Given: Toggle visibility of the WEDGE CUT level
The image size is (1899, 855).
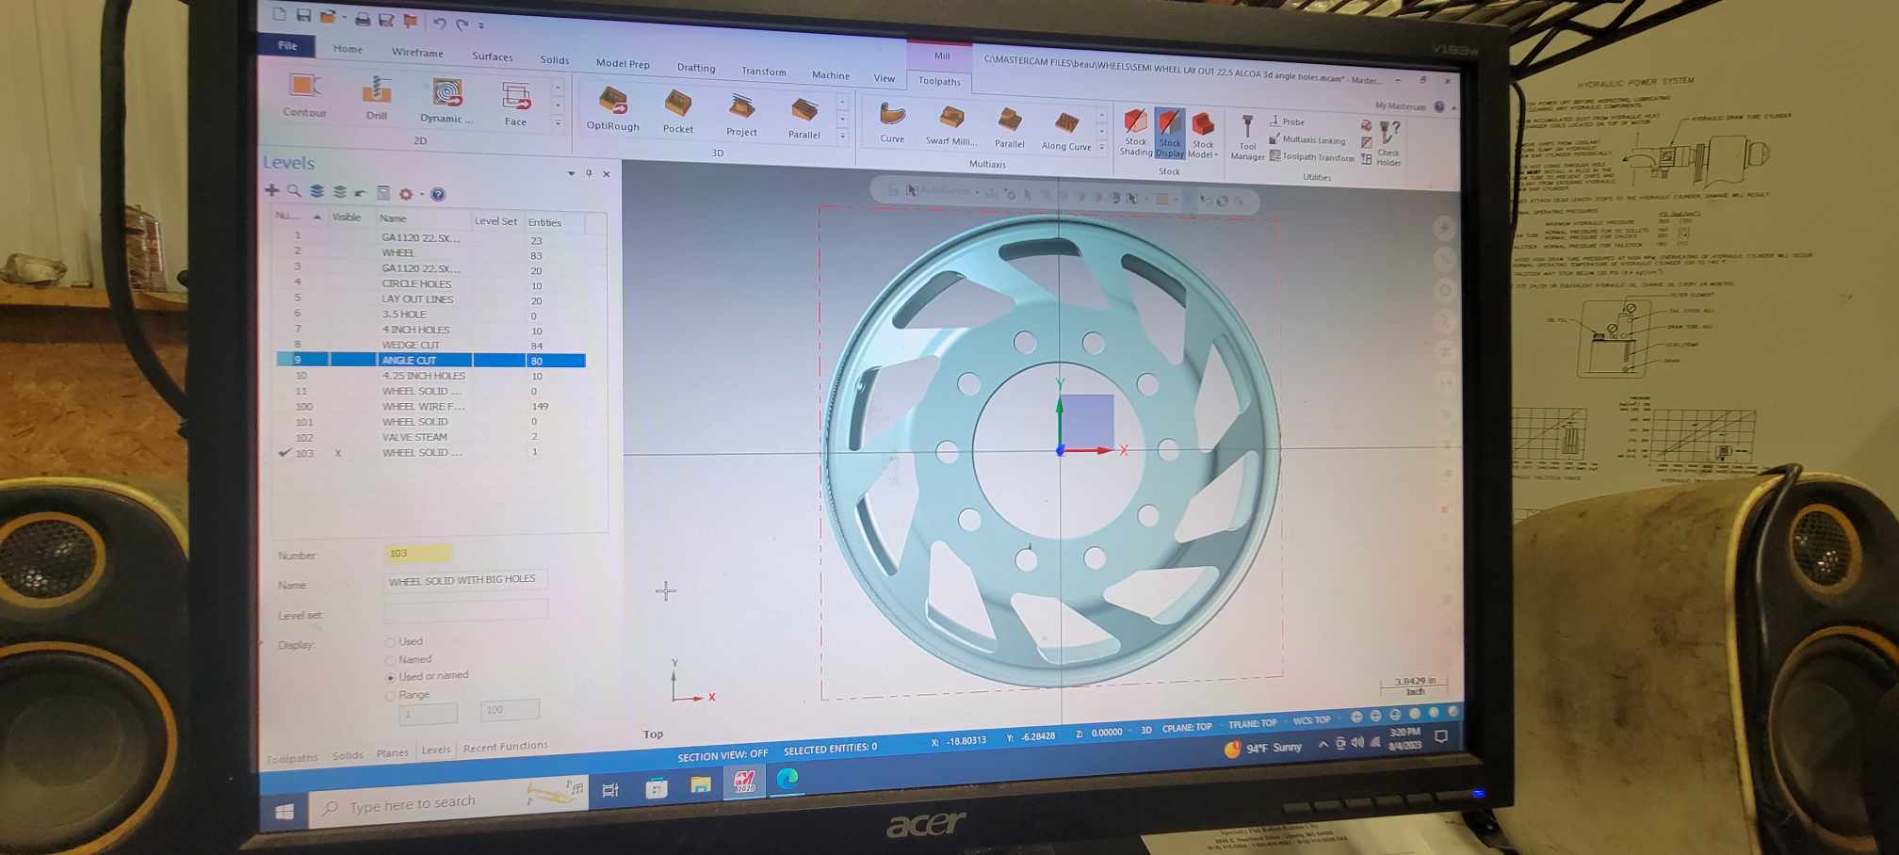Looking at the screenshot, I should click(351, 345).
